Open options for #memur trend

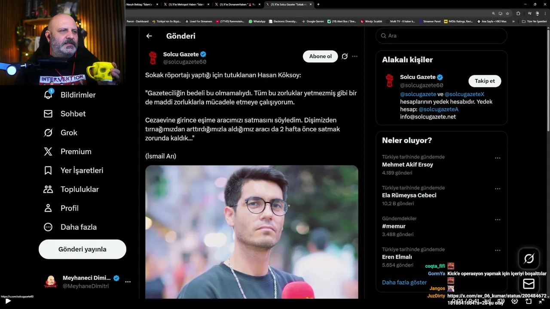pos(498,220)
